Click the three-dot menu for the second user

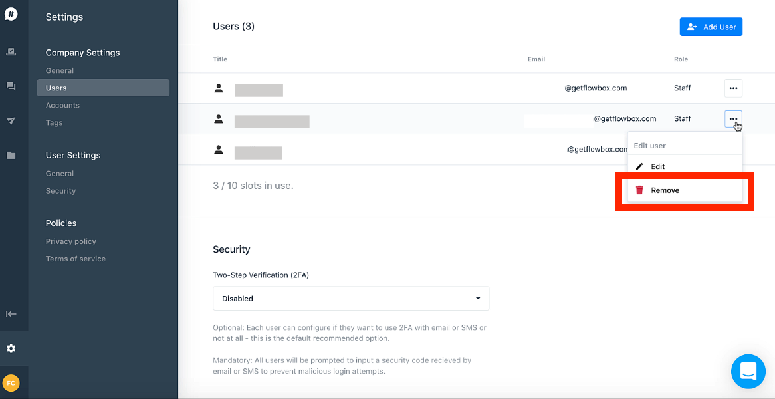coord(733,119)
